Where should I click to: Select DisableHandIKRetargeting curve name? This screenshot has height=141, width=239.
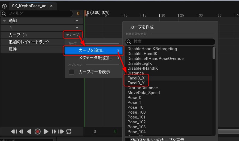pos(152,49)
